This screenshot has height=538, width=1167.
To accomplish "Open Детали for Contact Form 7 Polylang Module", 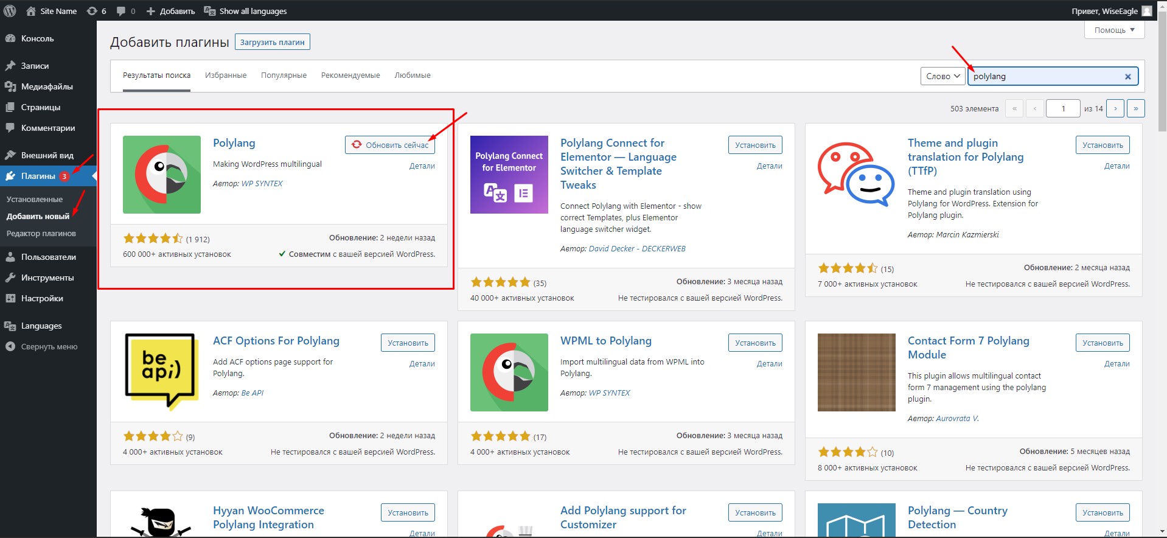I will pyautogui.click(x=1117, y=363).
